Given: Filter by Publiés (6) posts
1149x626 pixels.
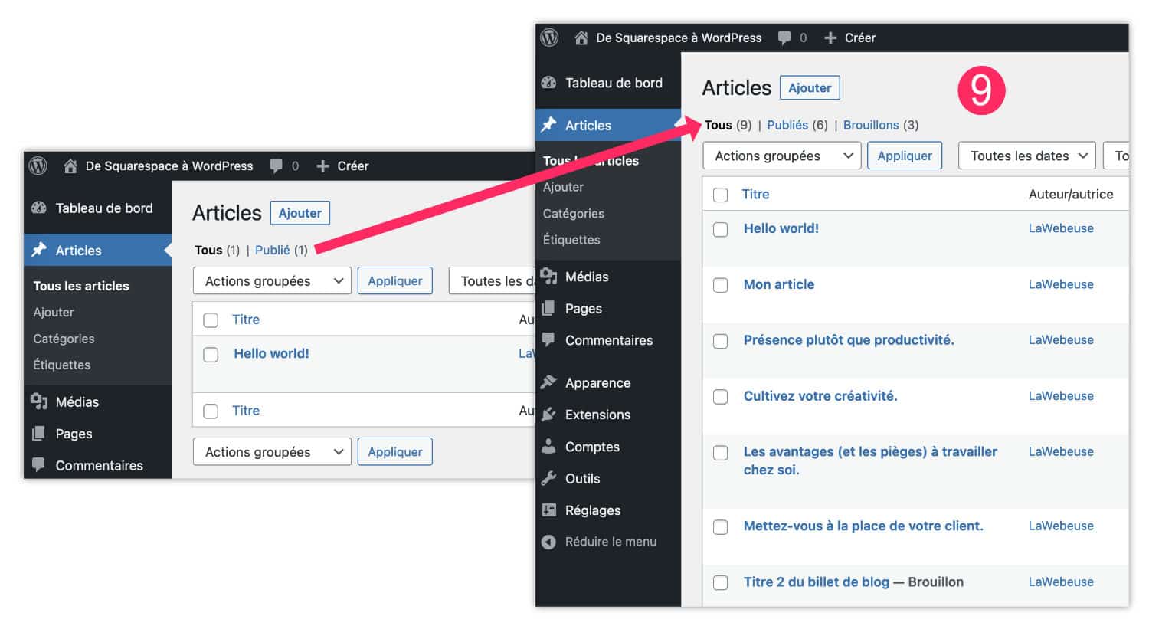Looking at the screenshot, I should 797,125.
